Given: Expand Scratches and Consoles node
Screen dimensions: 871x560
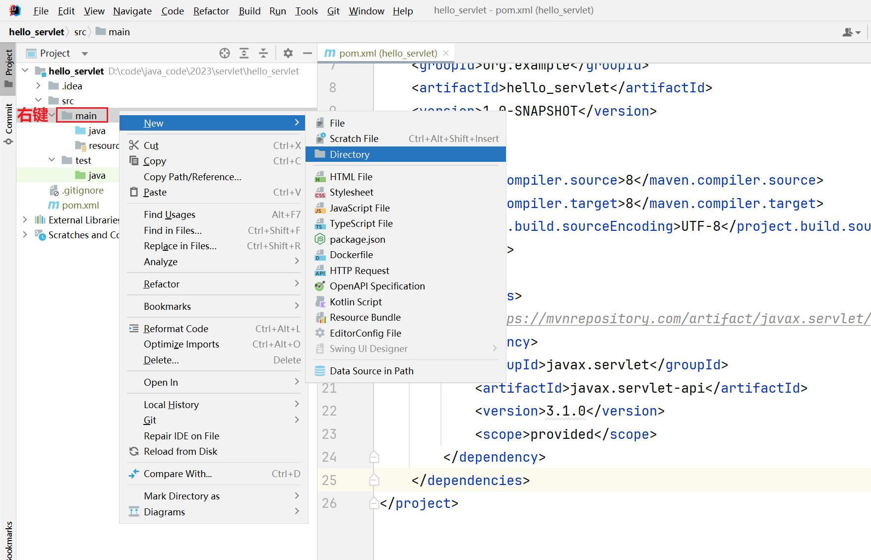Looking at the screenshot, I should 25,234.
